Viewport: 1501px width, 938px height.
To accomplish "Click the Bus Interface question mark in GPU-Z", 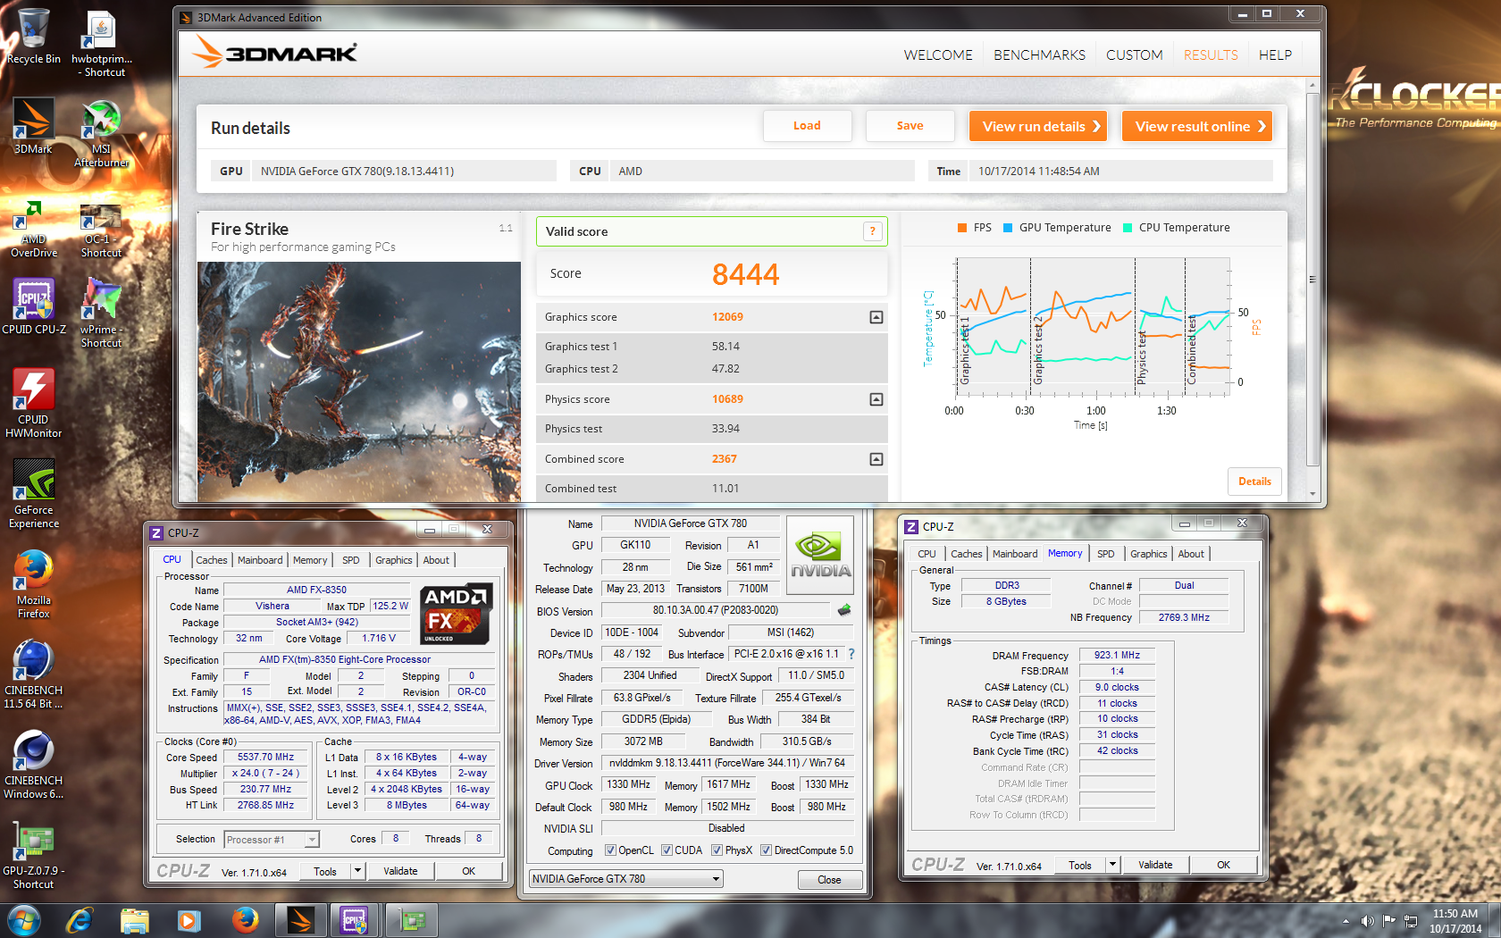I will click(x=851, y=654).
